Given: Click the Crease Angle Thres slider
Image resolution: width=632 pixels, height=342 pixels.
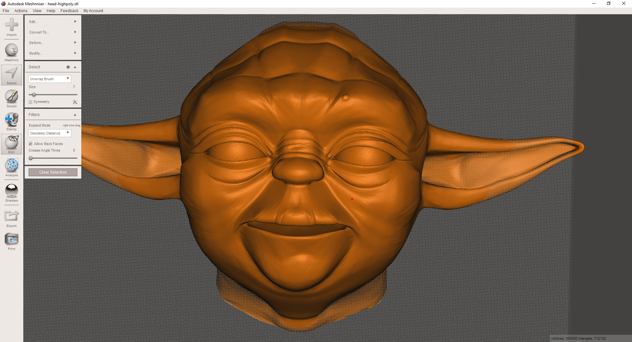Looking at the screenshot, I should [x=53, y=158].
